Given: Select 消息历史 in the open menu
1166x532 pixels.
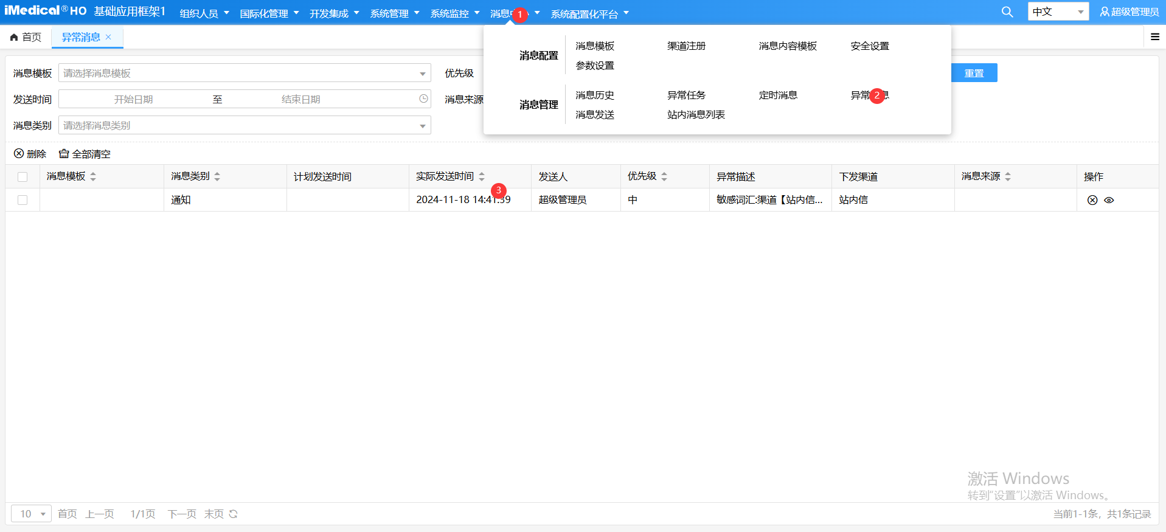Looking at the screenshot, I should (x=594, y=95).
